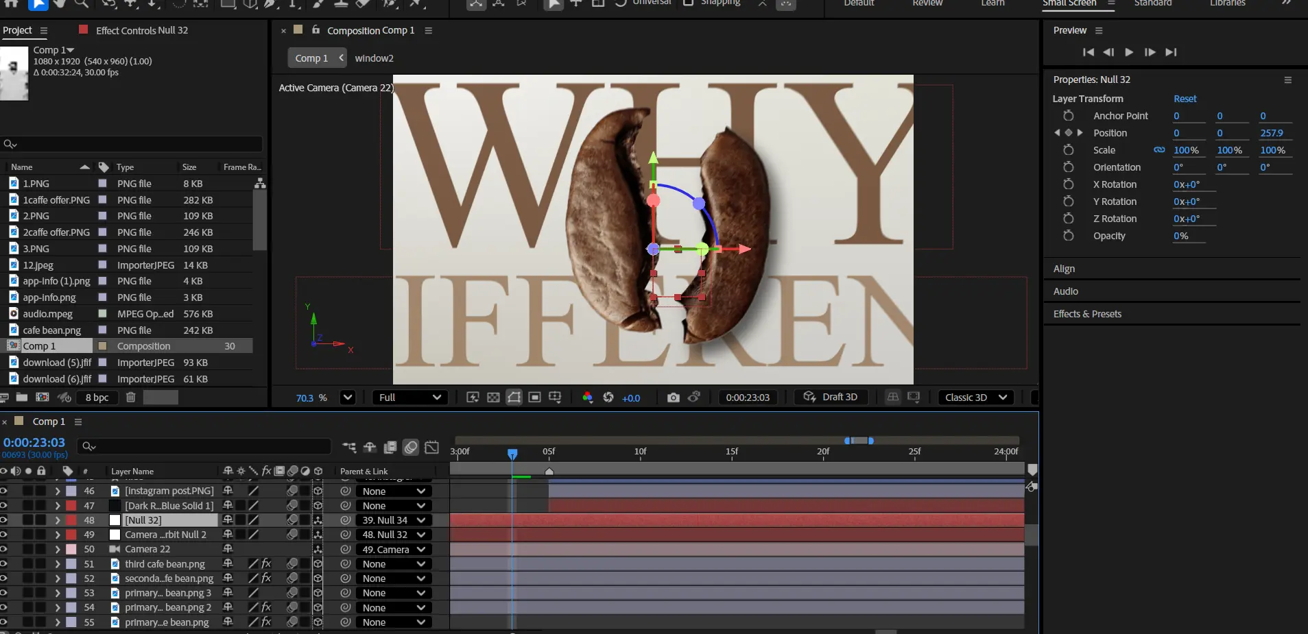Click the Toggle Transparency Grid icon
This screenshot has width=1308, height=634.
pos(493,398)
